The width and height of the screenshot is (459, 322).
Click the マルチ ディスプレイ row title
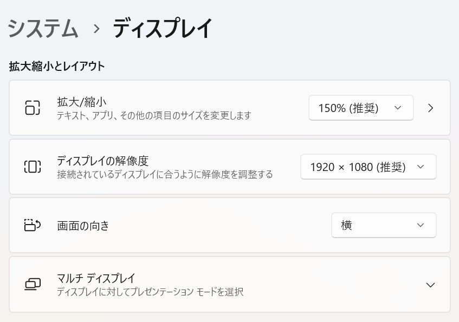click(96, 278)
